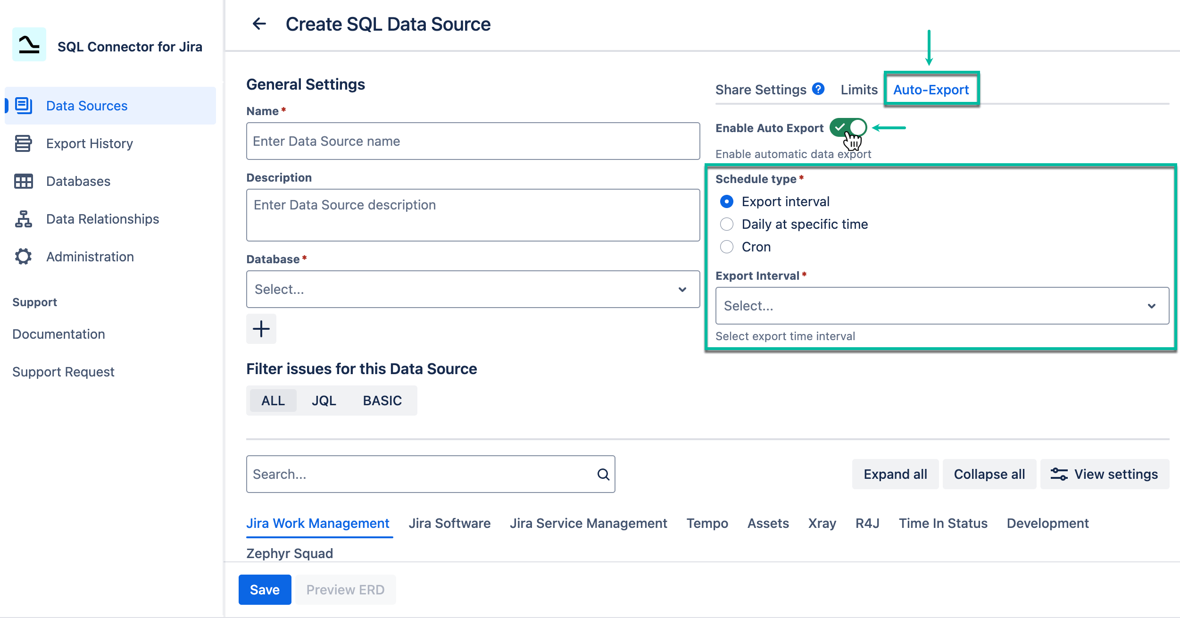Open the Documentation link

(x=58, y=334)
